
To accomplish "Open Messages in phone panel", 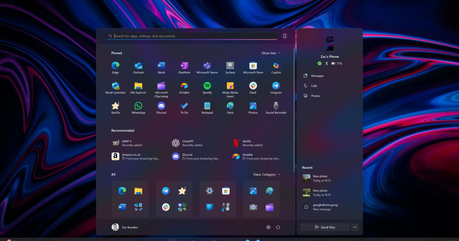I will (x=317, y=76).
